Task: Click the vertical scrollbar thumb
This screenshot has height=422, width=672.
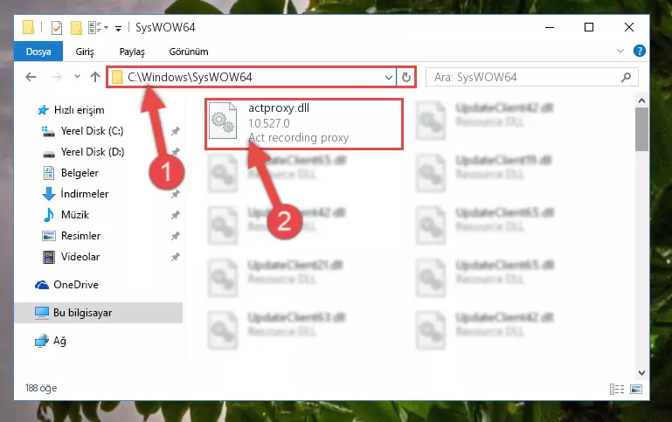Action: 641,129
